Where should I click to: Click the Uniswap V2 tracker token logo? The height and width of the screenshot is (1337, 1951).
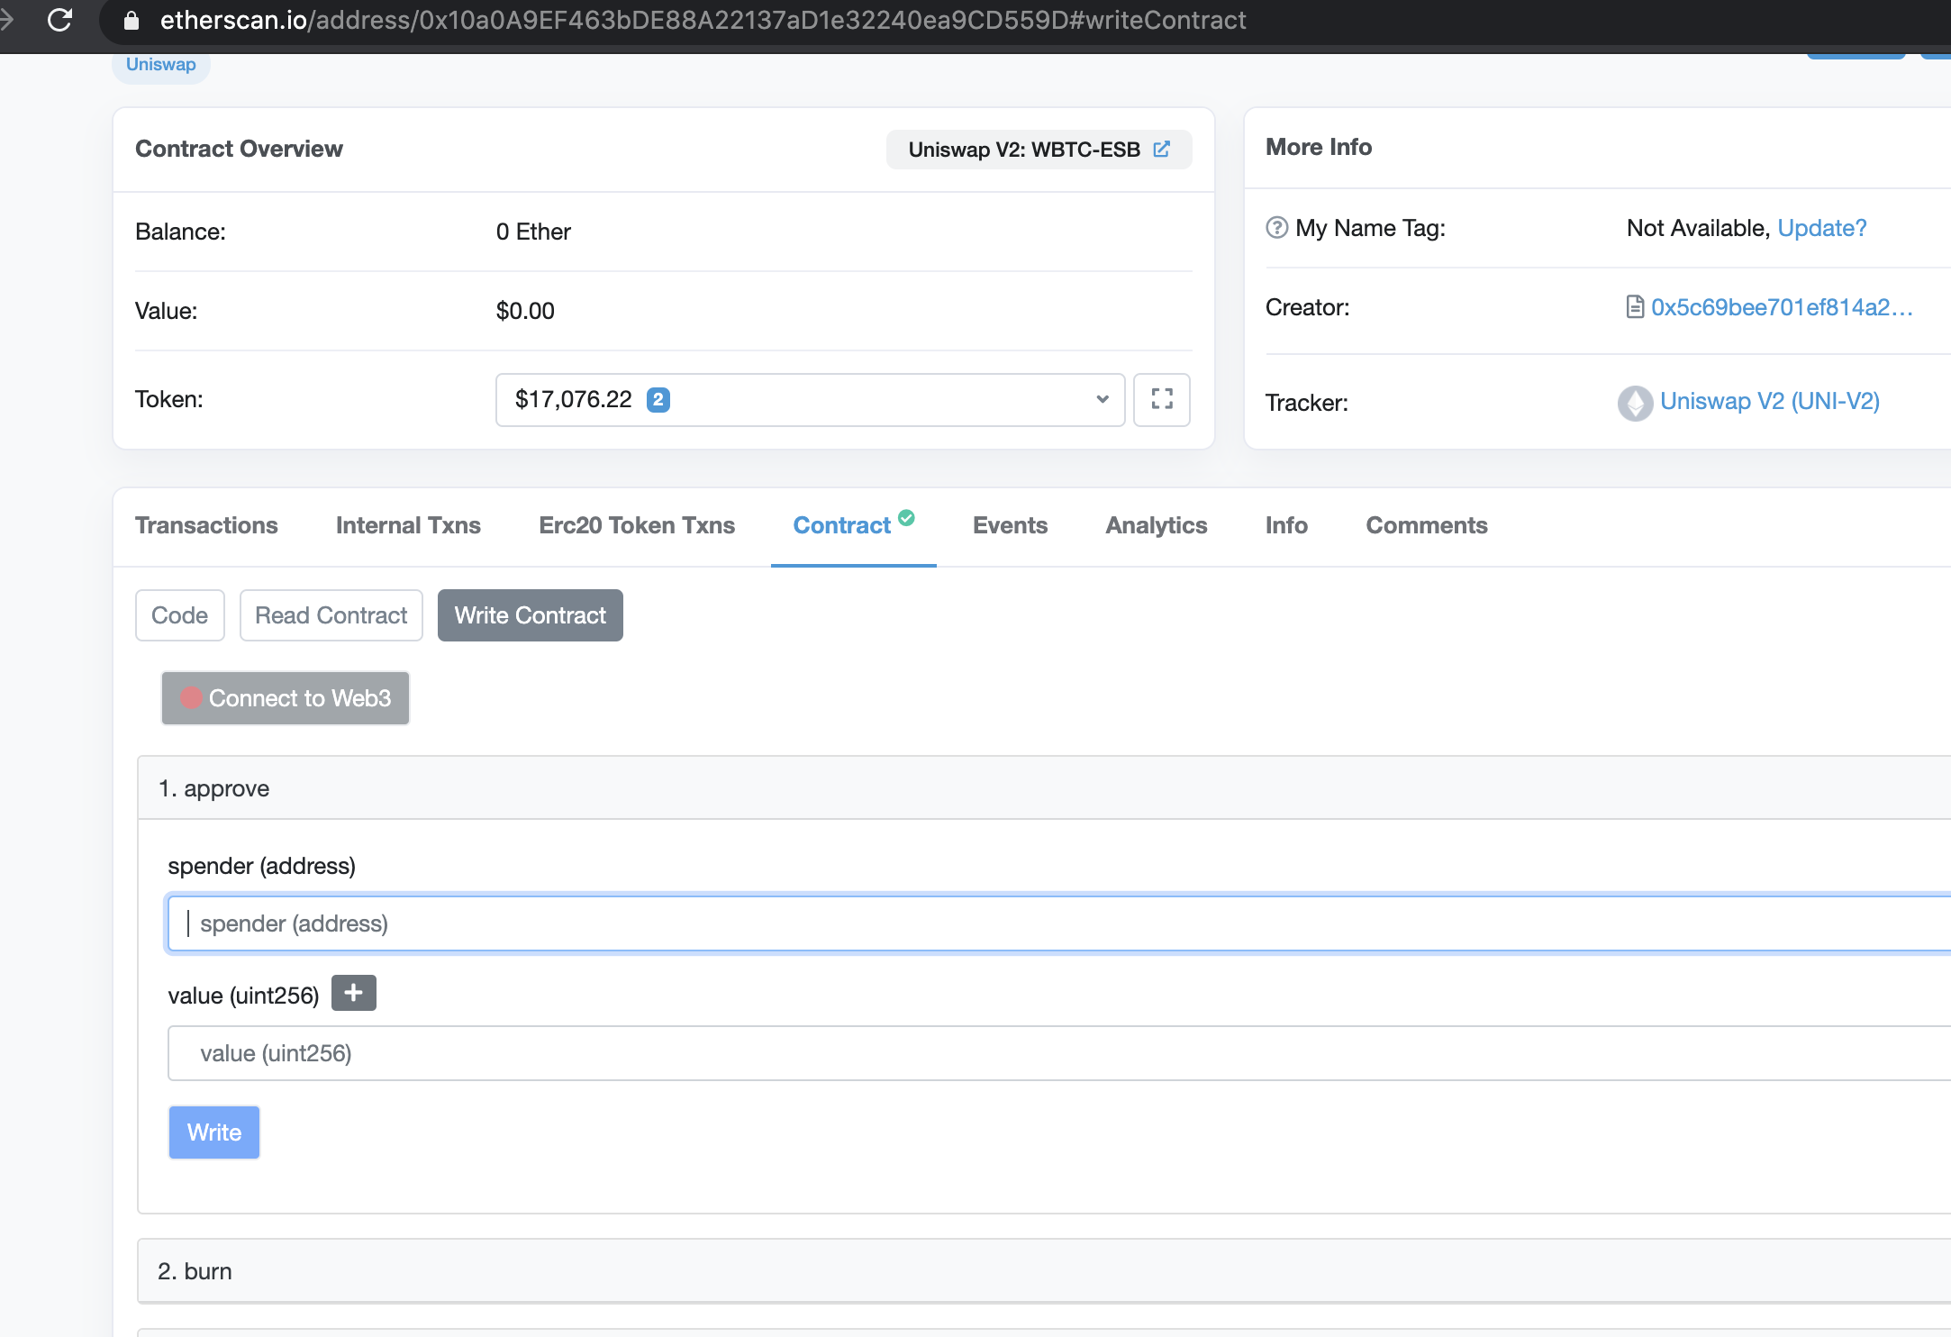[x=1635, y=403]
